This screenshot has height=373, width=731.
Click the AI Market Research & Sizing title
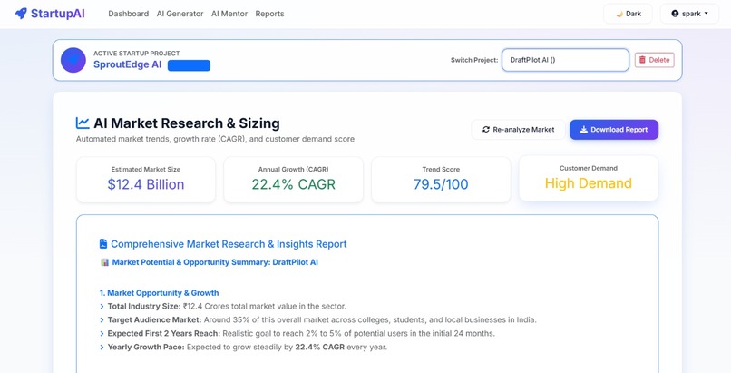coord(187,123)
